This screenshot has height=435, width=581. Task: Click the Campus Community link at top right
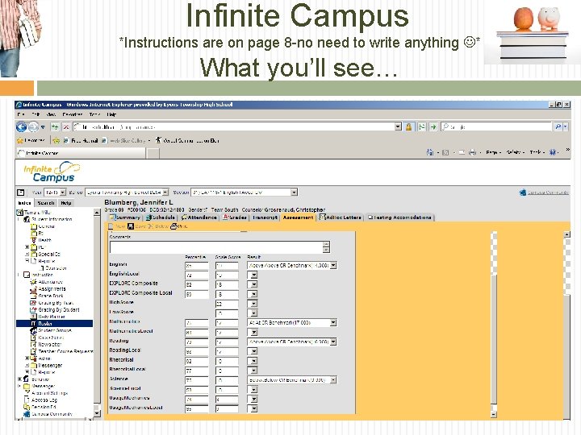click(548, 193)
